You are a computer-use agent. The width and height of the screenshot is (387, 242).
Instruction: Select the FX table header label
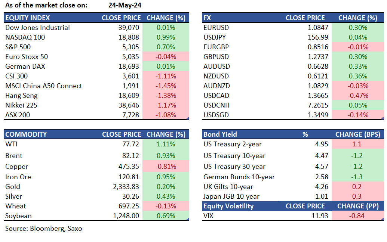pyautogui.click(x=208, y=18)
